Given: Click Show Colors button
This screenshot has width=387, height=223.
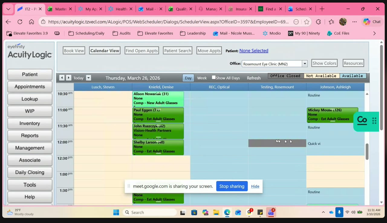Looking at the screenshot, I should [x=324, y=63].
